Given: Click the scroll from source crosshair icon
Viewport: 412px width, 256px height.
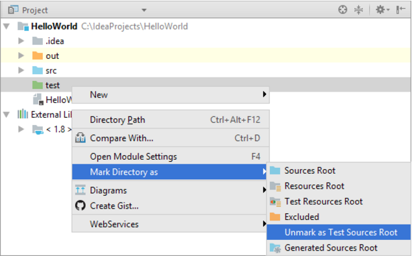Looking at the screenshot, I should (x=342, y=10).
